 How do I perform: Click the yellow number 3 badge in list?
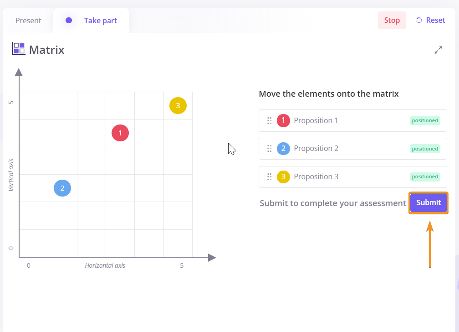[283, 177]
